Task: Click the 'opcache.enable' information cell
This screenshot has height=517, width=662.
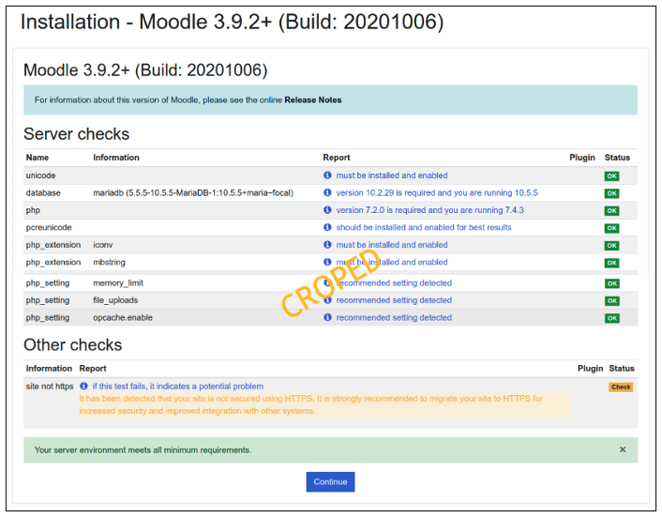Action: click(x=123, y=318)
